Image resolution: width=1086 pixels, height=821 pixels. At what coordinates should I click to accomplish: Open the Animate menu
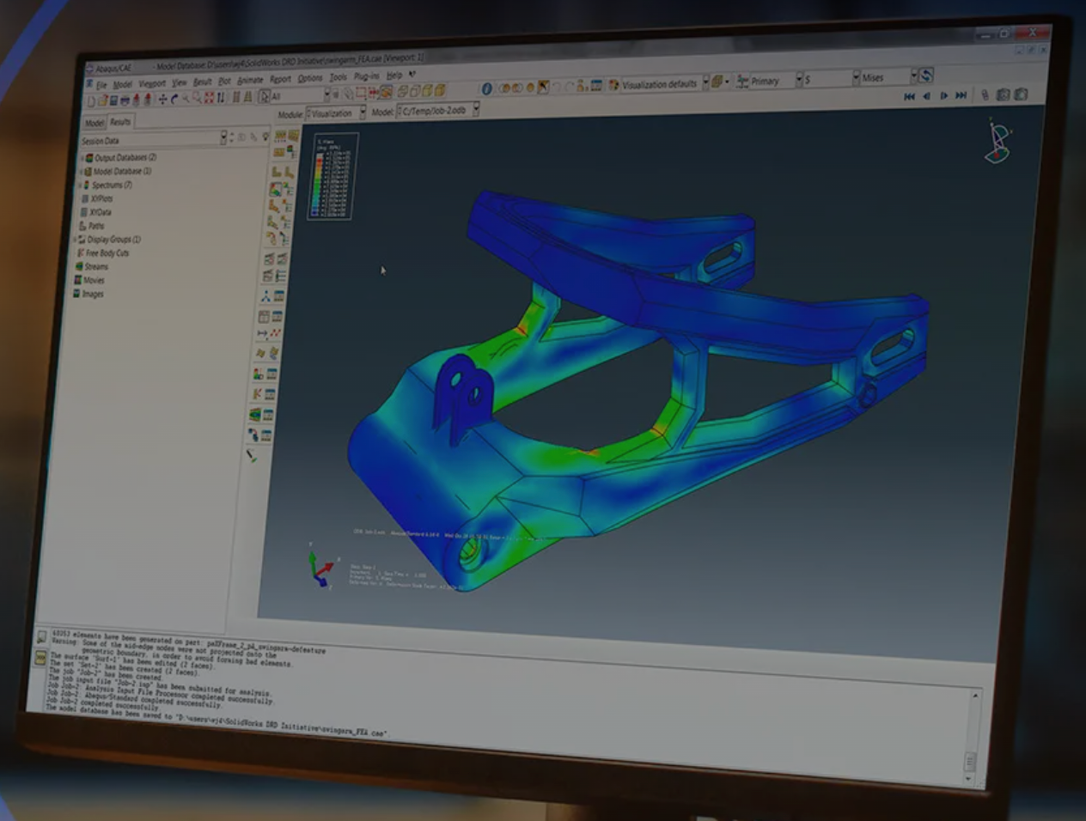click(x=249, y=80)
